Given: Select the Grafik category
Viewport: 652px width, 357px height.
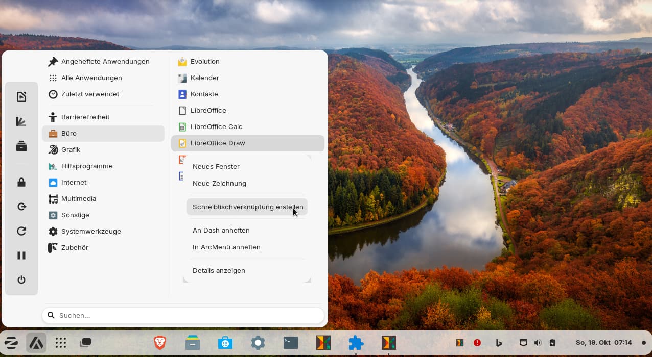Looking at the screenshot, I should click(x=71, y=149).
